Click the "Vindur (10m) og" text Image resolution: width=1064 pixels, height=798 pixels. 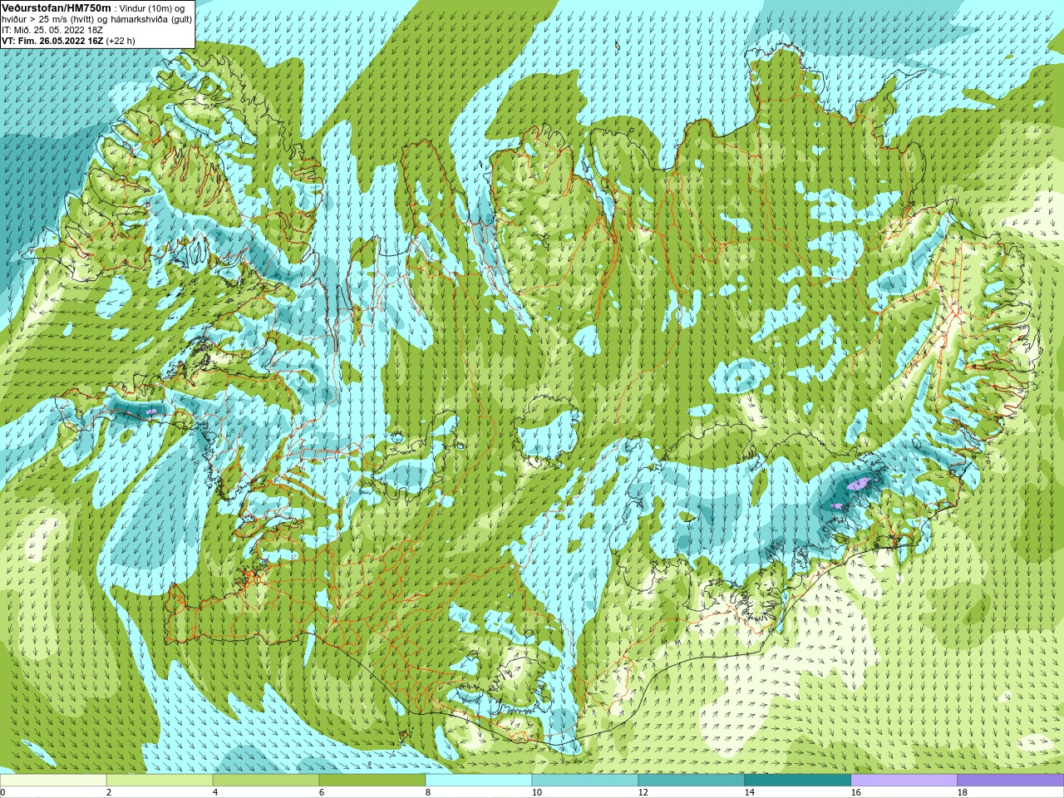(152, 8)
